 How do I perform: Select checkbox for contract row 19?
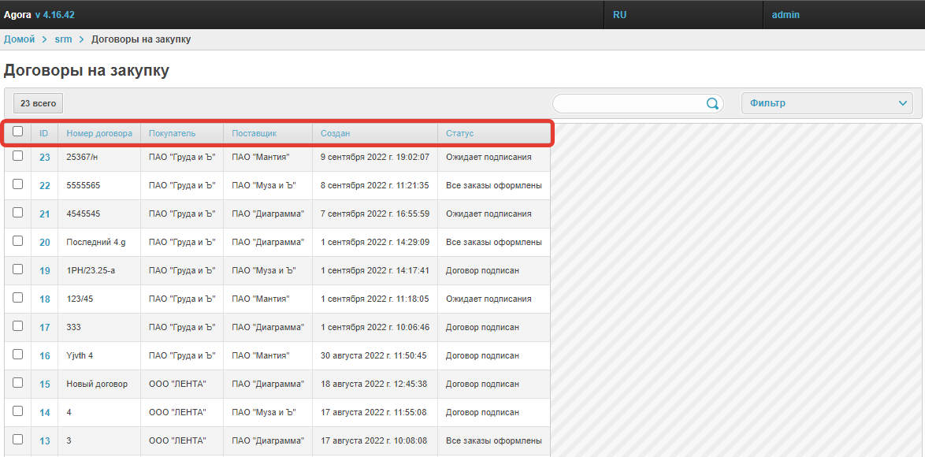17,269
